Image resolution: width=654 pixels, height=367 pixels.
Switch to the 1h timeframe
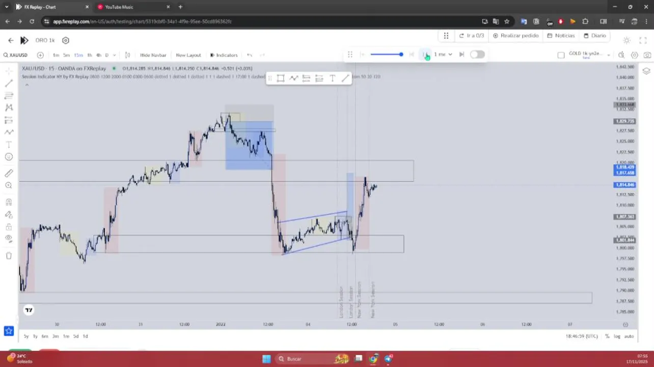tap(90, 55)
